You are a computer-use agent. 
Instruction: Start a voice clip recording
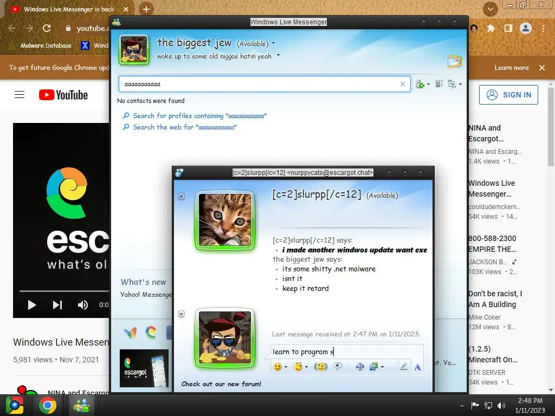pyautogui.click(x=338, y=367)
